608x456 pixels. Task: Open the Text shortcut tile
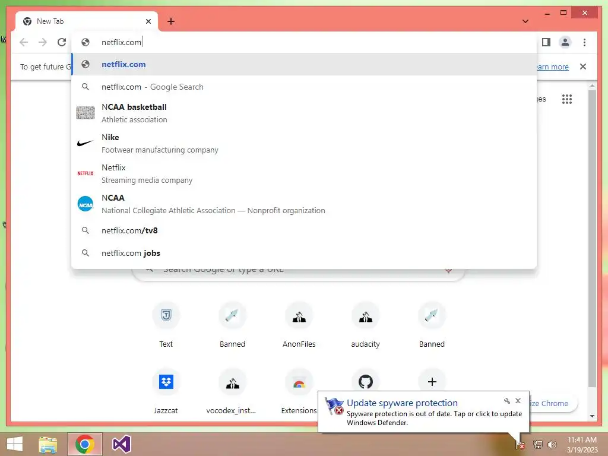click(x=166, y=325)
